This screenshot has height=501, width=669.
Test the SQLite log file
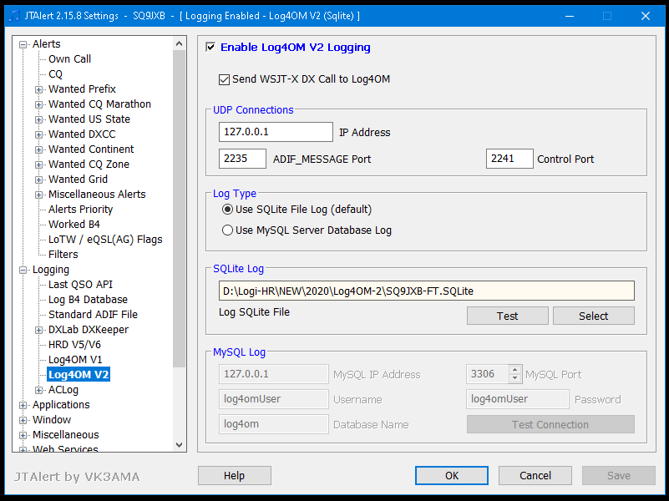[507, 316]
